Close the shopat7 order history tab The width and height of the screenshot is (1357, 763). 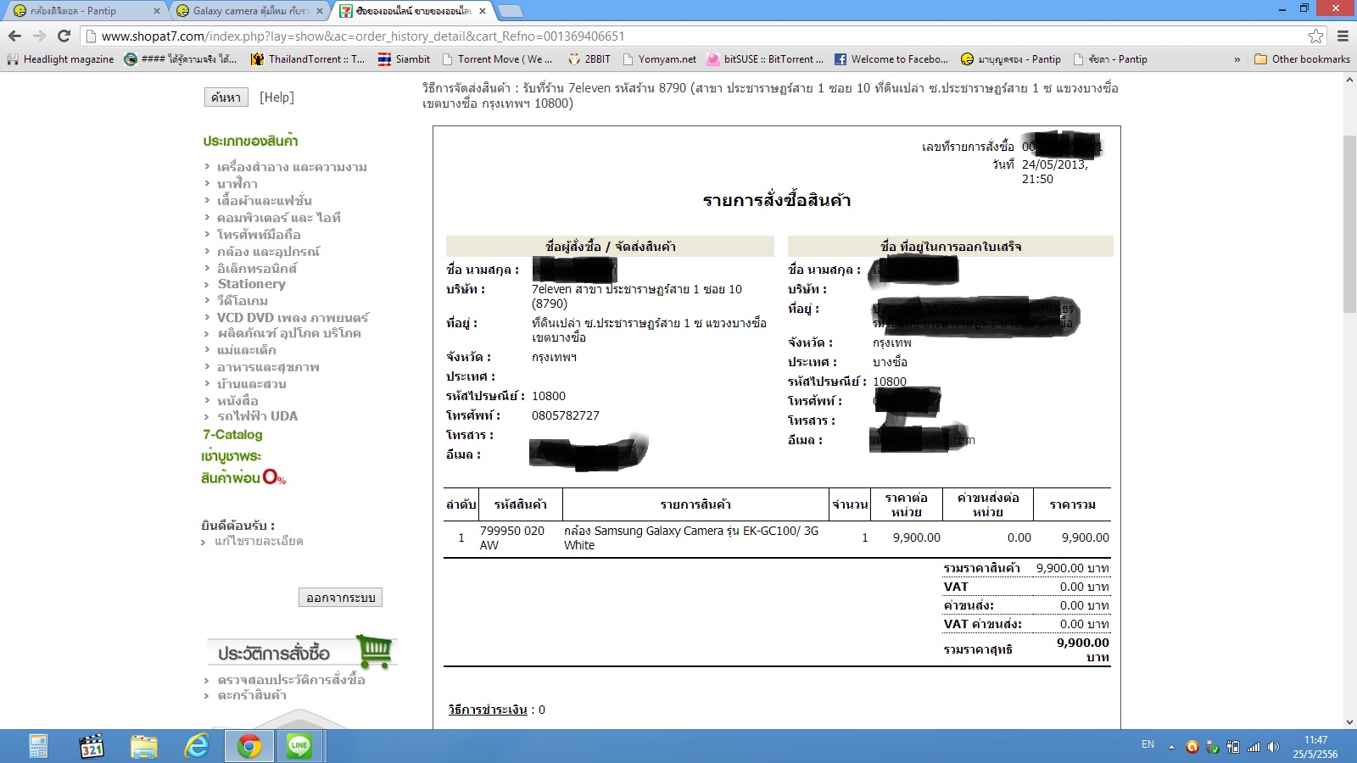pos(483,11)
